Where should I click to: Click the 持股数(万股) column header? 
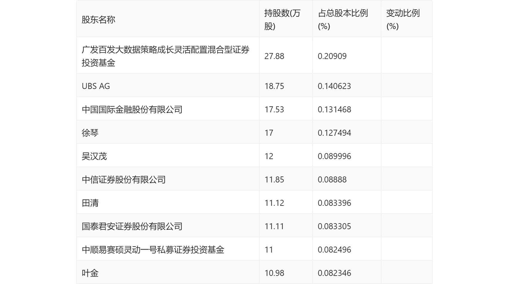[282, 20]
